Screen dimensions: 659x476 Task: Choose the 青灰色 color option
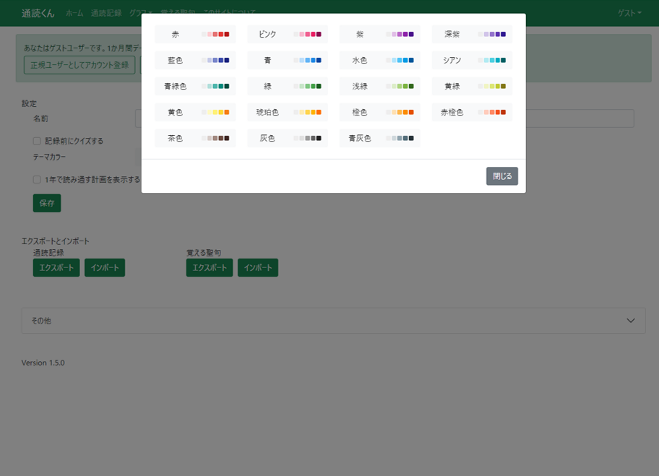click(x=379, y=139)
